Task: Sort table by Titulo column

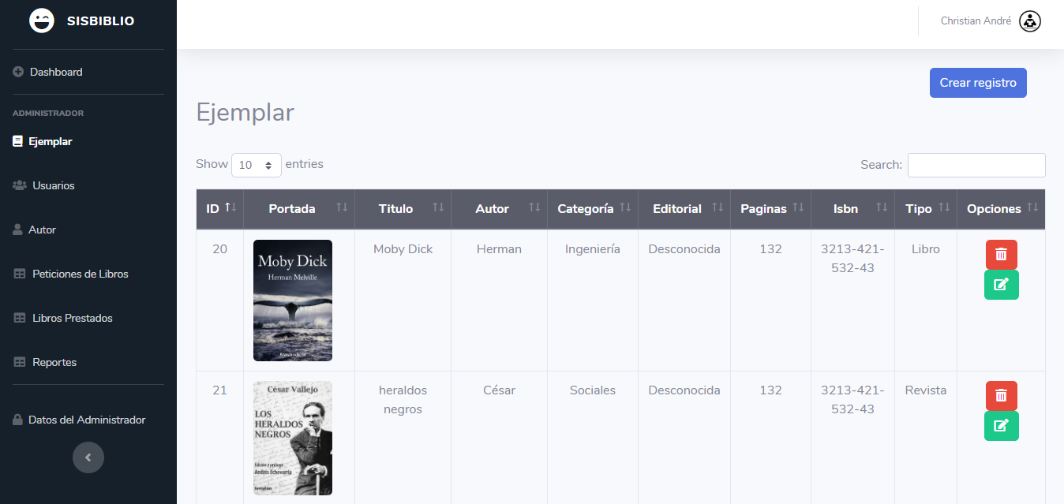Action: [403, 209]
